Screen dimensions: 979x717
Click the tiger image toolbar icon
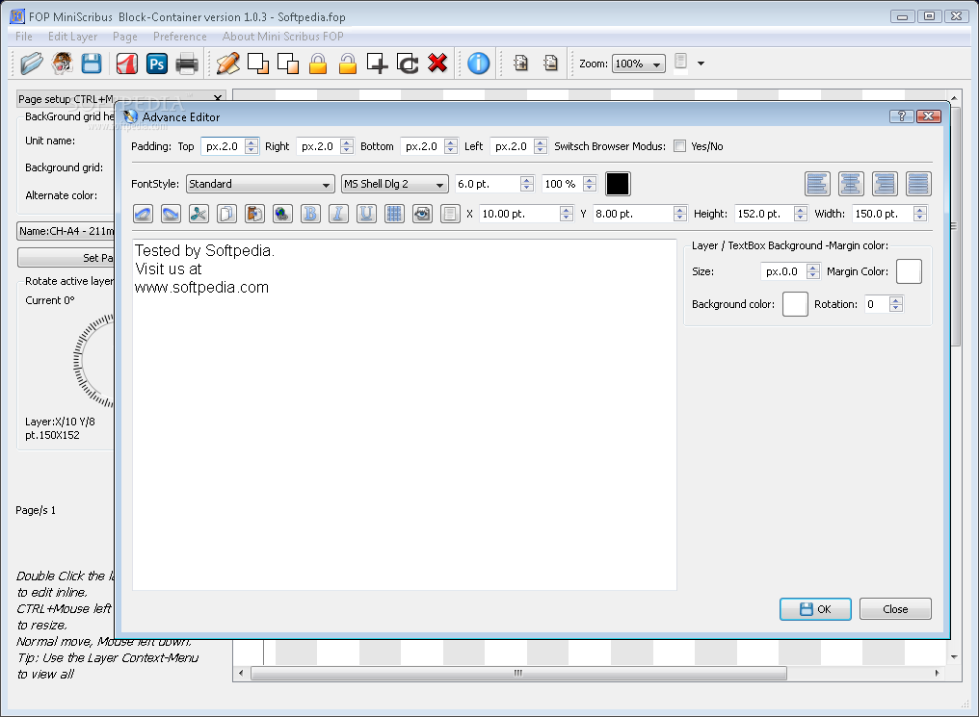pos(62,64)
